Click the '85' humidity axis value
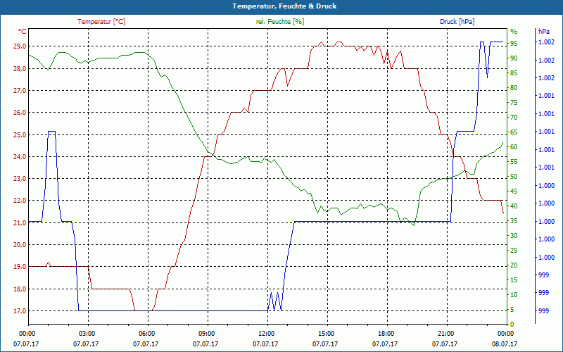Viewport: 563px width, 352px height. (514, 73)
